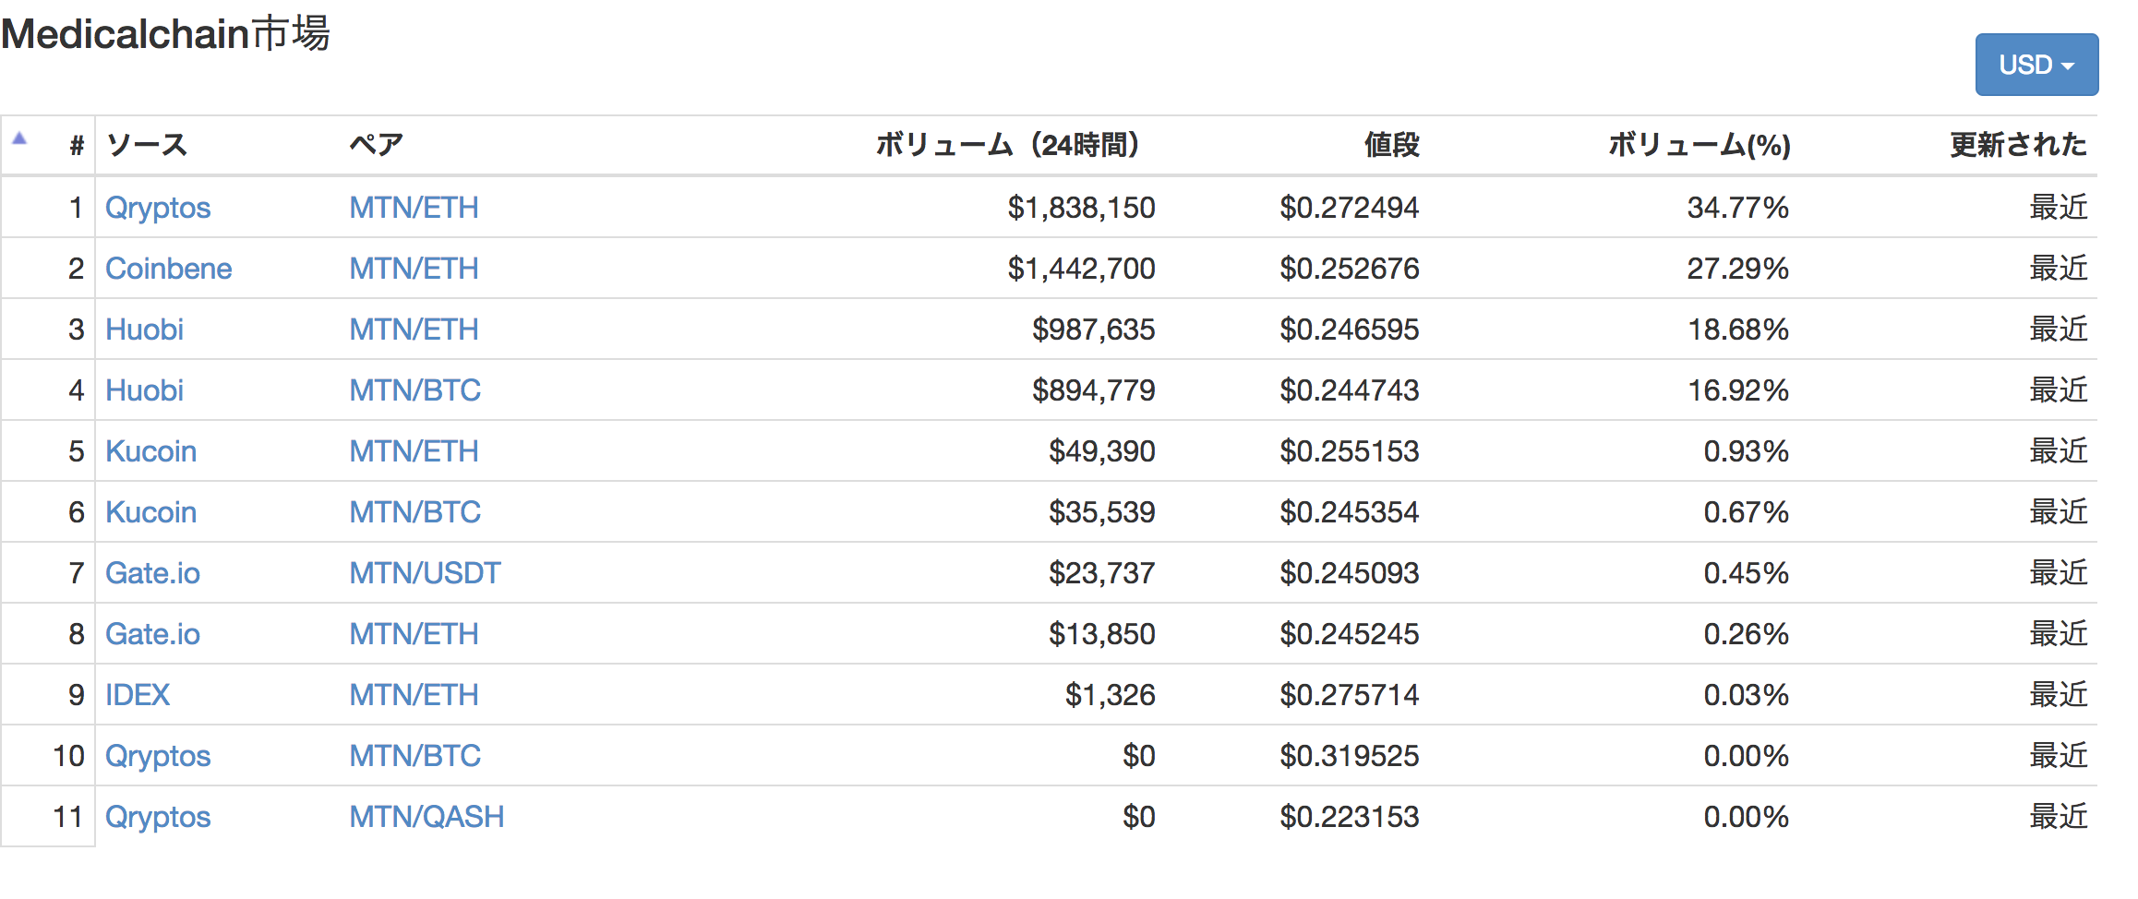Sort by 値段 column header
This screenshot has height=899, width=2138.
1392,145
